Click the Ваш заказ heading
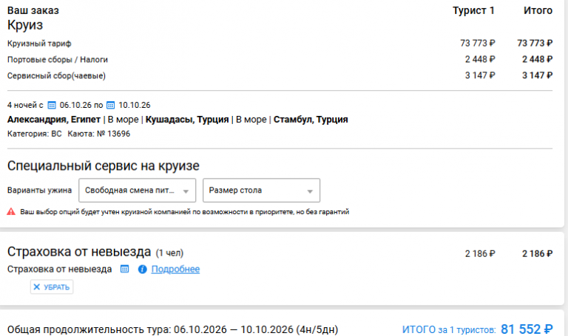Viewport: 568px width, 336px height. (33, 10)
